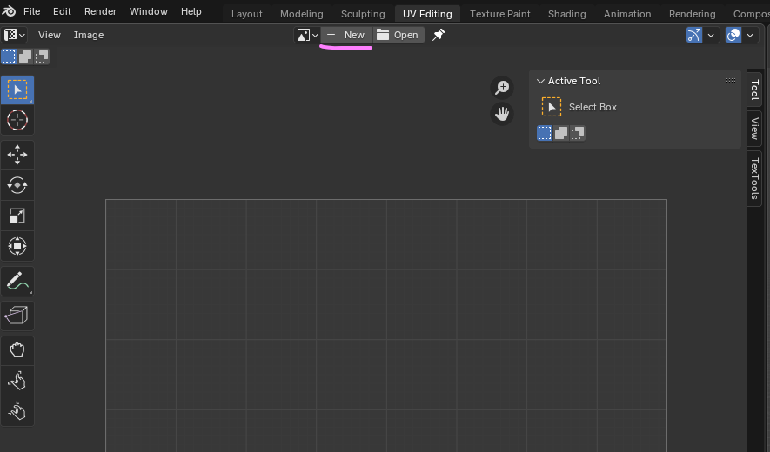Image resolution: width=770 pixels, height=452 pixels.
Task: Select the UV Editing workspace tab
Action: [x=427, y=14]
